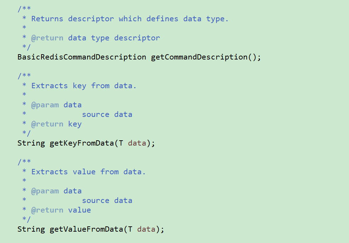The width and height of the screenshot is (349, 243).
Task: Click the data parameter in getValueFromData
Action: point(146,229)
